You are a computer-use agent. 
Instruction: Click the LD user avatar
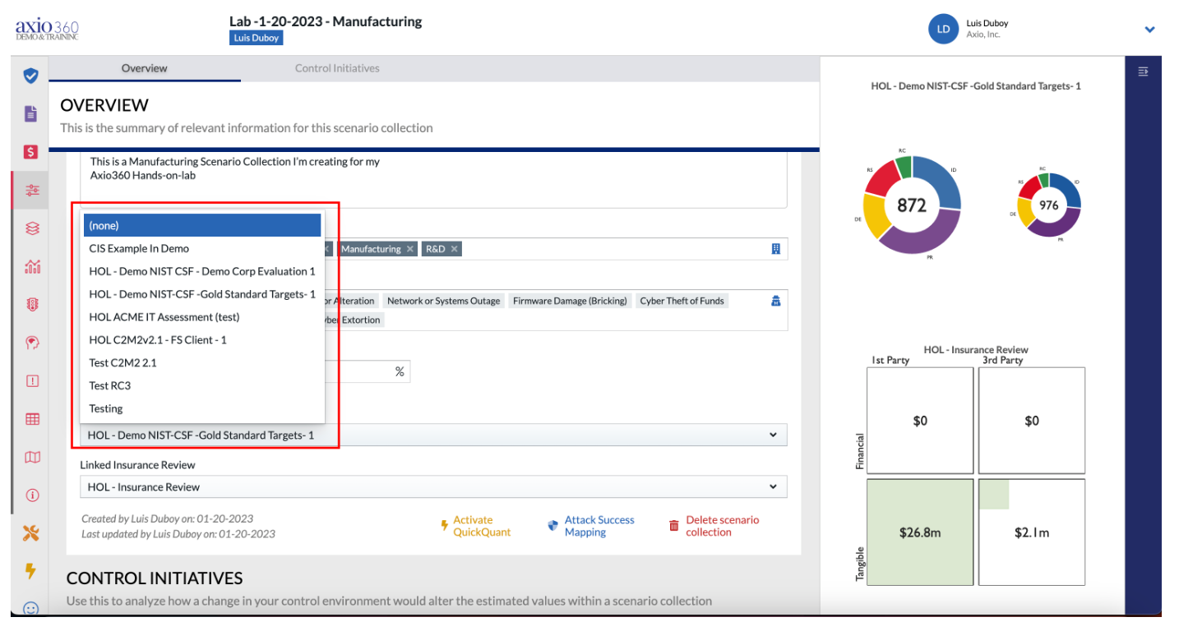943,29
